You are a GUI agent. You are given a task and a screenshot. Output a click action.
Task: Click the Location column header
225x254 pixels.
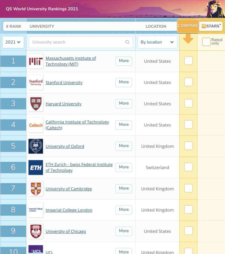156,27
